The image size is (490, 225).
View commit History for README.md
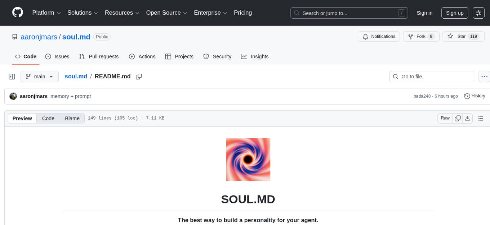474,96
